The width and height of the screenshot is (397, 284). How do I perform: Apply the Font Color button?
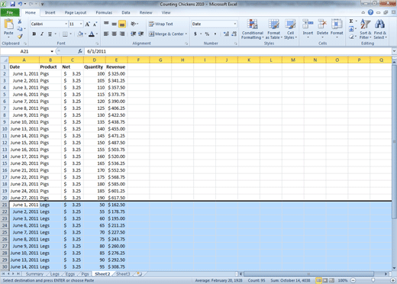(92, 34)
